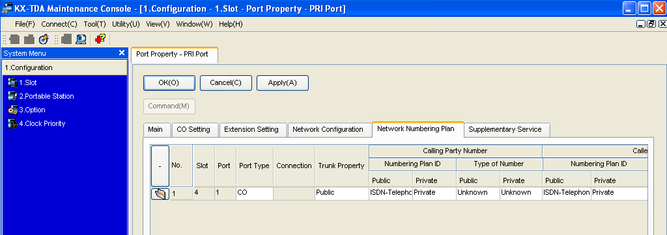
Task: Click the minus button in table header corner
Action: pyautogui.click(x=160, y=166)
